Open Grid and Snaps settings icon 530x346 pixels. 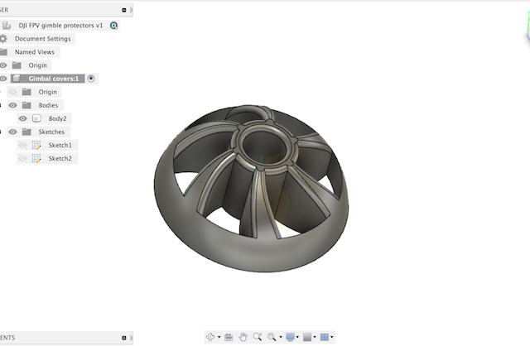(307, 337)
